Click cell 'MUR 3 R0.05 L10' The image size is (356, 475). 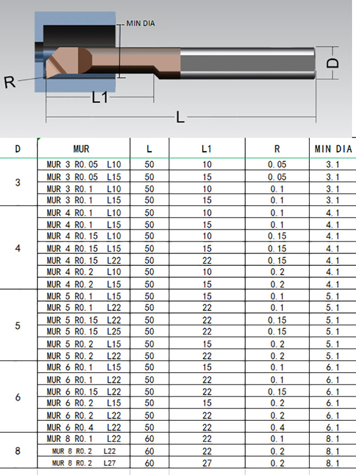click(x=84, y=164)
